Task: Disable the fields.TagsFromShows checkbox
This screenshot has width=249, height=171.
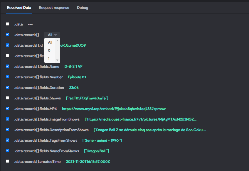Action: click(7, 140)
